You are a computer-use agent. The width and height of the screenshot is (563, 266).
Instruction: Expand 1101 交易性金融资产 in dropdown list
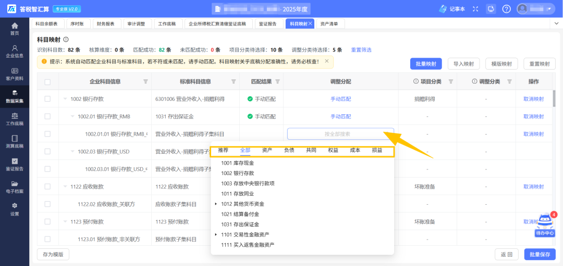(216, 234)
